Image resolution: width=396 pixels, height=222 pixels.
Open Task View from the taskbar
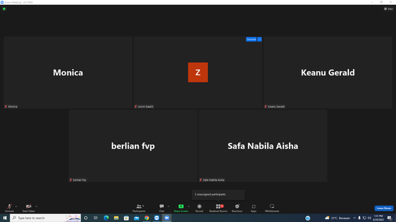tap(96, 218)
